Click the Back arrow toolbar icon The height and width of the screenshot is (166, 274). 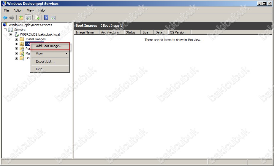(5, 17)
